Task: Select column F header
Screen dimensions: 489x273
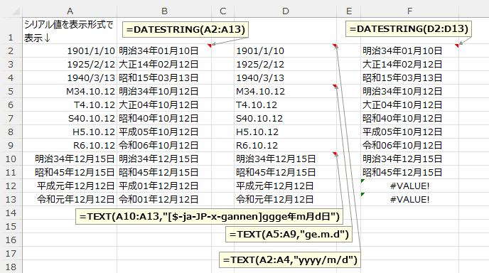Action: coord(409,11)
